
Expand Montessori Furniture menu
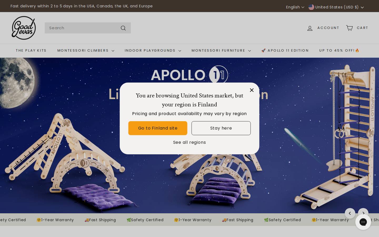click(221, 51)
